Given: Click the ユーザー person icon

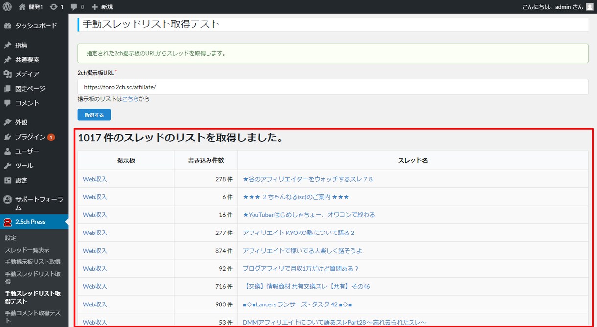Looking at the screenshot, I should (7, 151).
